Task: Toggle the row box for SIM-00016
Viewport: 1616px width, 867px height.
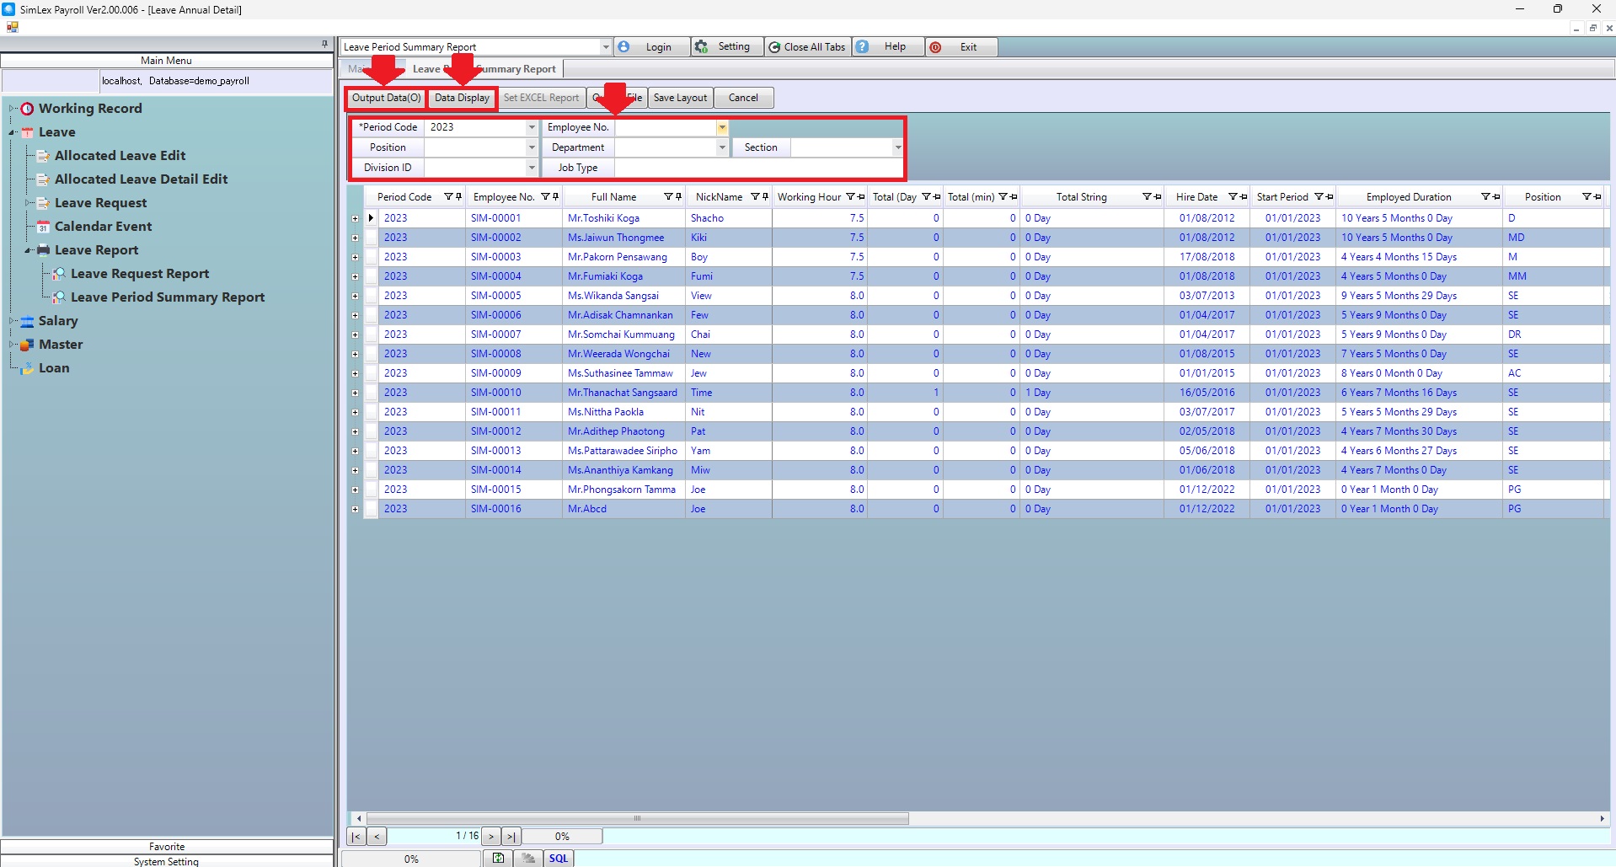Action: click(x=372, y=509)
